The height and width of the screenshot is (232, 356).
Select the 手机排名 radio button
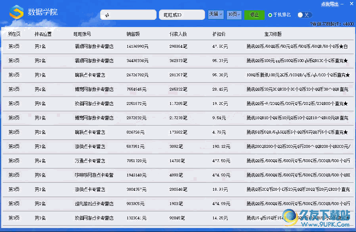pyautogui.click(x=270, y=15)
